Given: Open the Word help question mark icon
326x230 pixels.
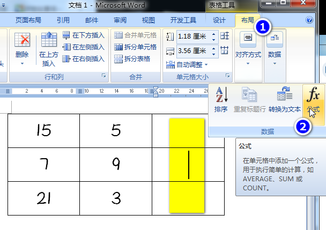Looking at the screenshot, I should tap(309, 20).
